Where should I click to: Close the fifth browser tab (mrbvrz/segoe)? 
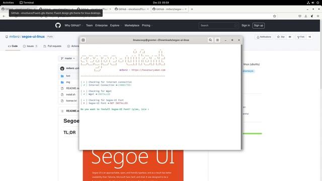[186, 9]
